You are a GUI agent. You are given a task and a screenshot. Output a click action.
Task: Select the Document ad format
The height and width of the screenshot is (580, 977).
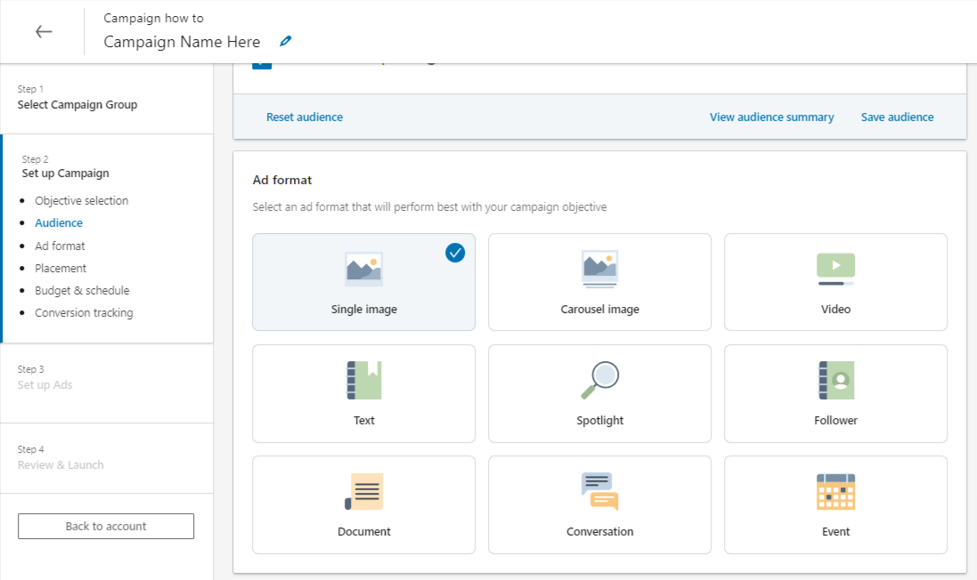click(363, 504)
